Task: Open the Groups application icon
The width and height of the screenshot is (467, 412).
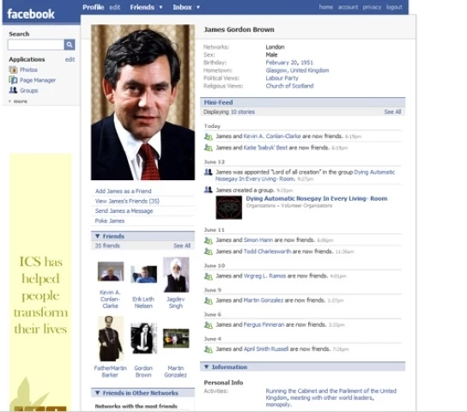Action: [x=13, y=90]
